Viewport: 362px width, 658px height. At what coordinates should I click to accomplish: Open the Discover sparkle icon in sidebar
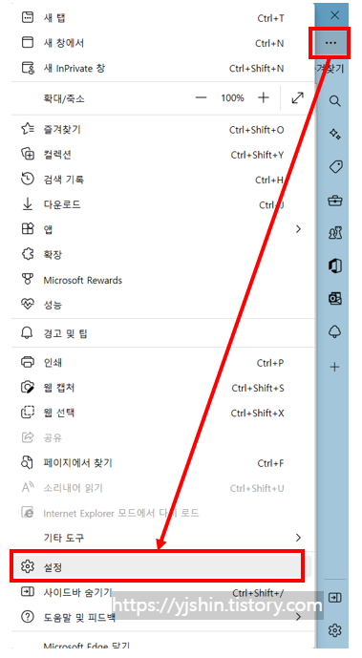click(x=334, y=134)
